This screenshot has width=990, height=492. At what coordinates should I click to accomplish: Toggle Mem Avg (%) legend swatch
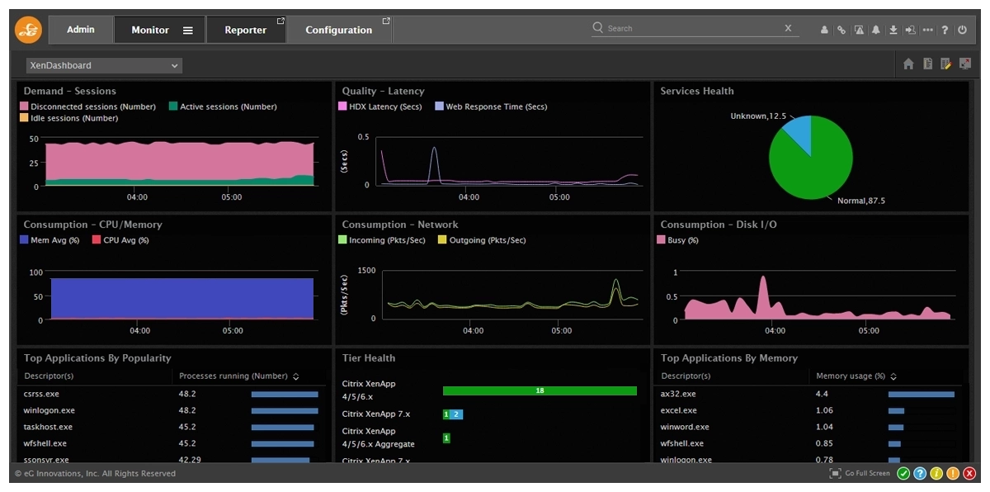coord(24,240)
